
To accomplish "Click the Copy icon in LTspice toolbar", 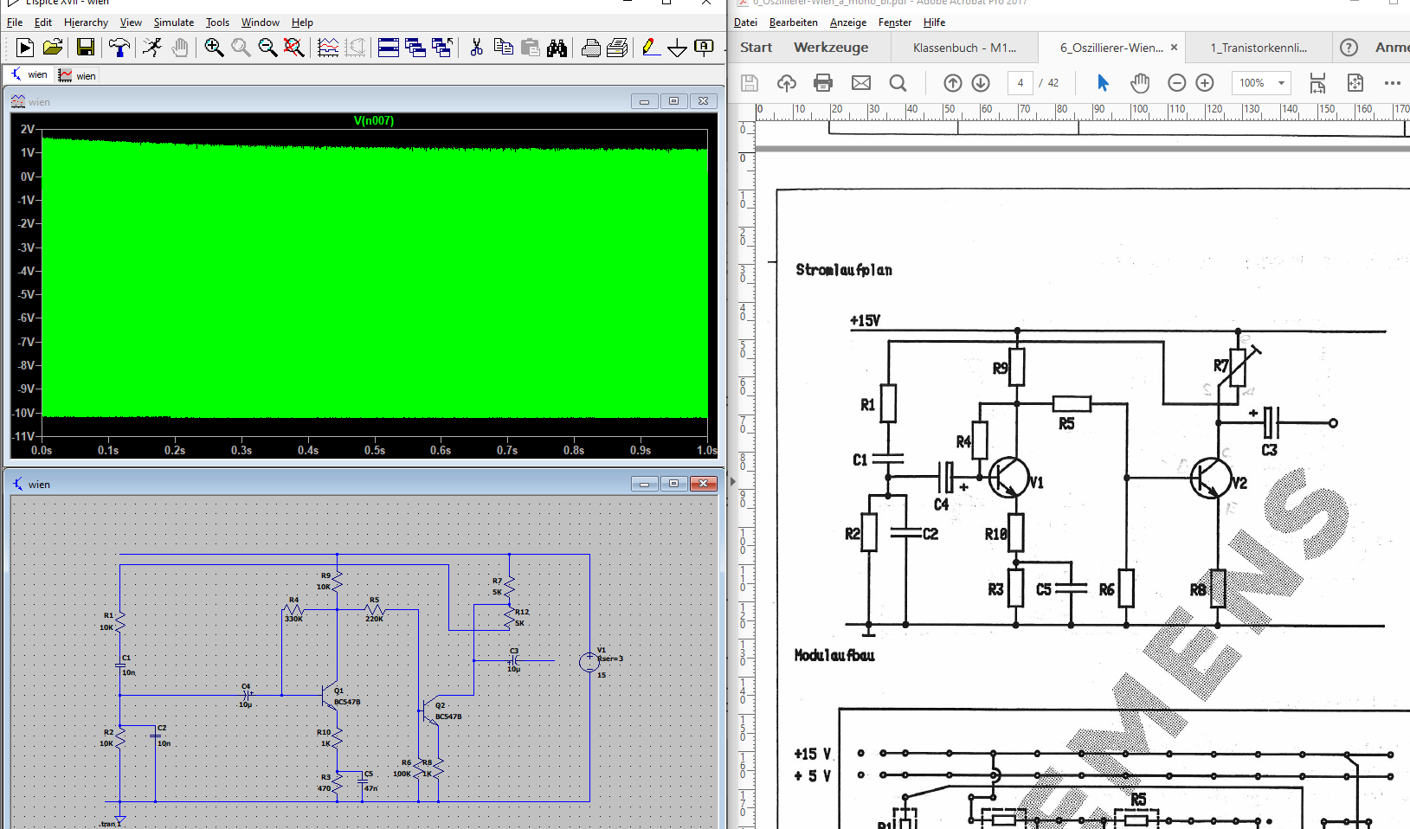I will coord(503,48).
